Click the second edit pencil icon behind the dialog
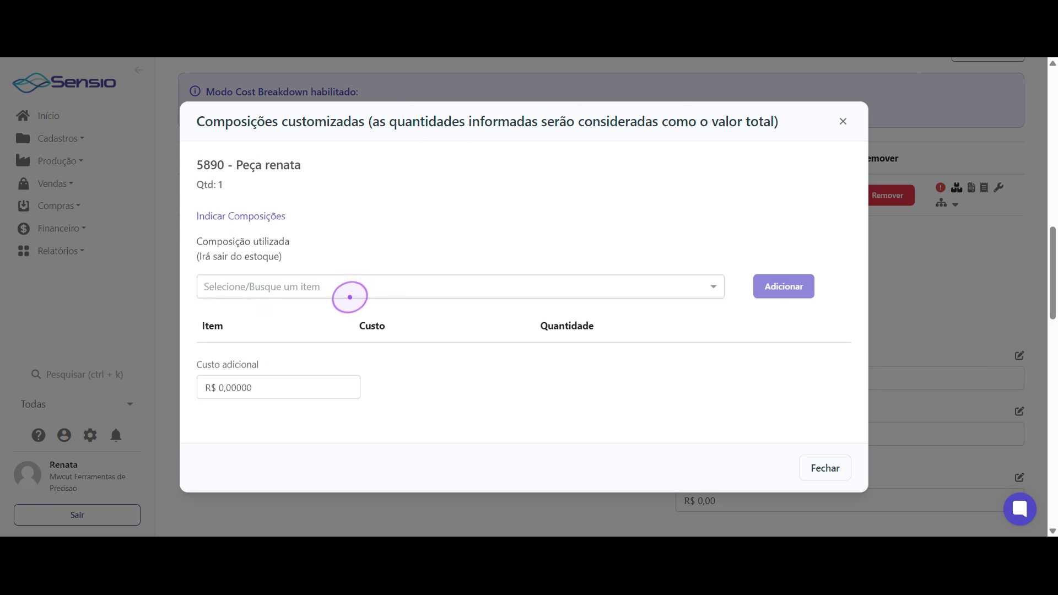The image size is (1058, 595). pyautogui.click(x=1019, y=411)
